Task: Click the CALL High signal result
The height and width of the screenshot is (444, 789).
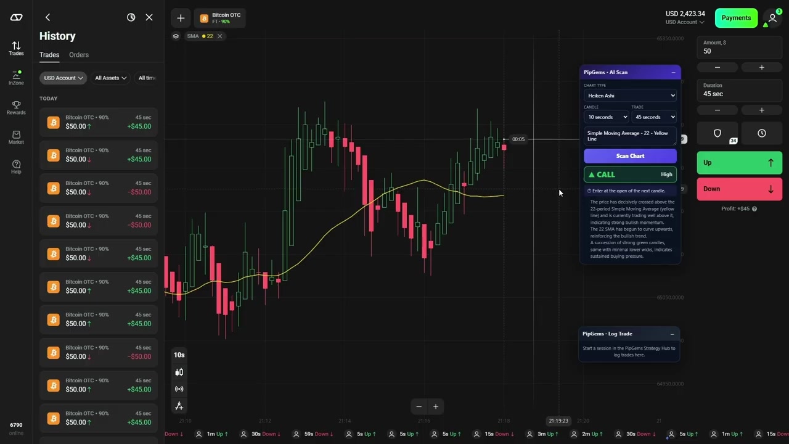Action: click(630, 175)
